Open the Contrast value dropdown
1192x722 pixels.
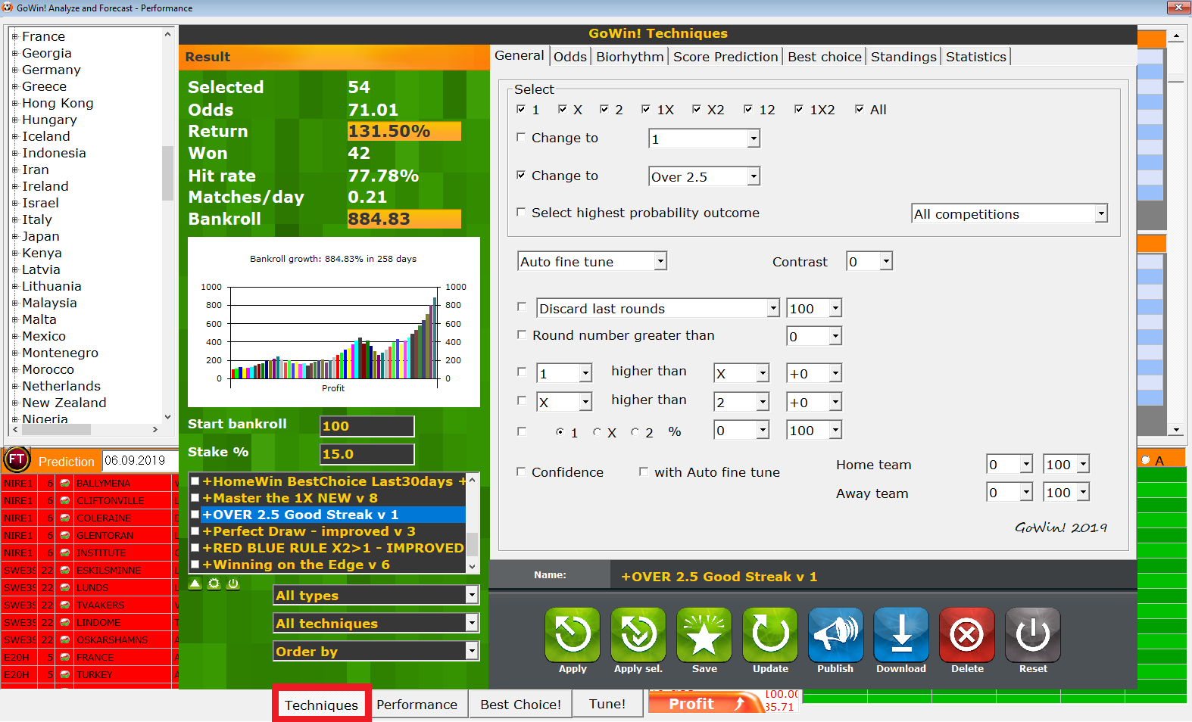click(x=886, y=261)
